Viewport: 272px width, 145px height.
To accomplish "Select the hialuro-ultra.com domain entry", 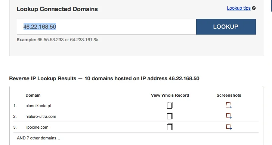I will [x=41, y=116].
